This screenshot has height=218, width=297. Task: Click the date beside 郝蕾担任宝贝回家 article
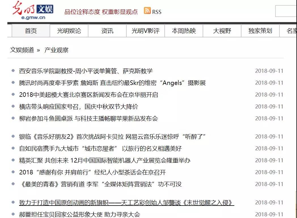pyautogui.click(x=269, y=214)
